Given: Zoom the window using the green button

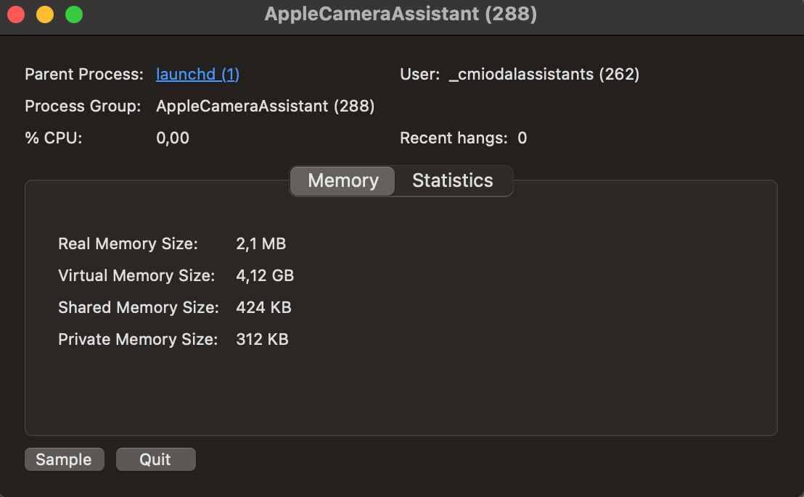Looking at the screenshot, I should tap(74, 14).
